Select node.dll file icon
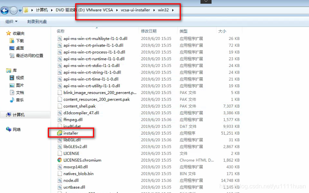This screenshot has width=309, height=193. click(x=60, y=180)
